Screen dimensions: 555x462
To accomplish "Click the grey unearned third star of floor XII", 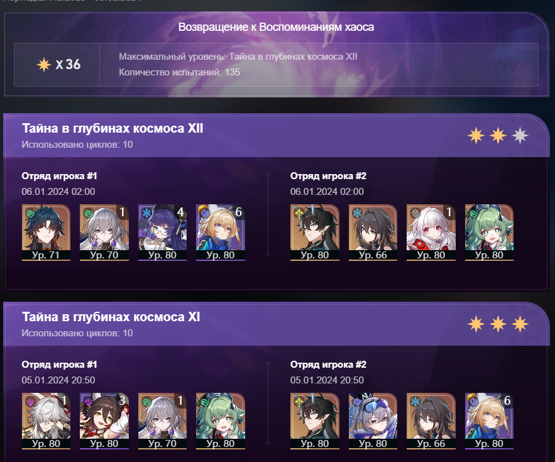I will coord(520,136).
